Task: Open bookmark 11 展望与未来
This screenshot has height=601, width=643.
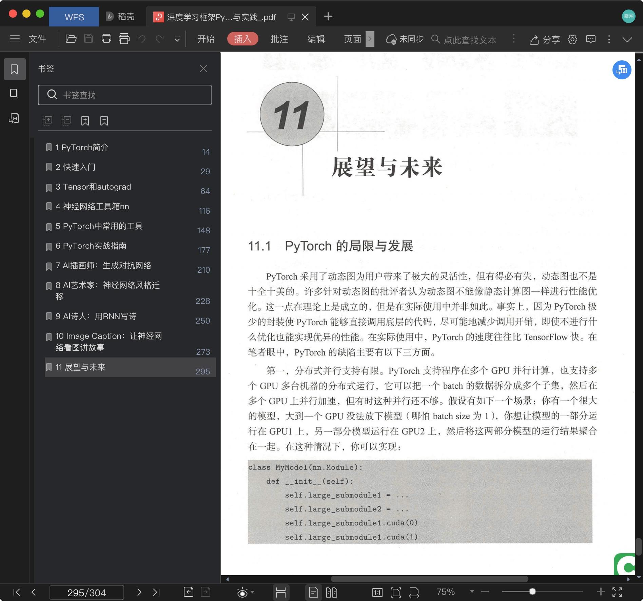Action: 130,367
